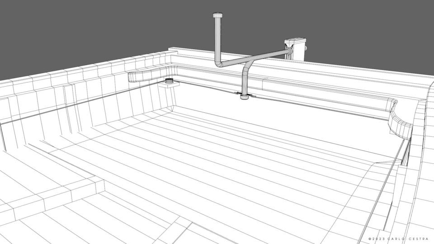The image size is (434, 244).
Task: Click the top cap of the vertical pipe
Action: coord(217,15)
